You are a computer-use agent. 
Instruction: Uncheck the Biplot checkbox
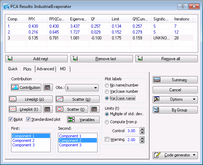(11, 119)
